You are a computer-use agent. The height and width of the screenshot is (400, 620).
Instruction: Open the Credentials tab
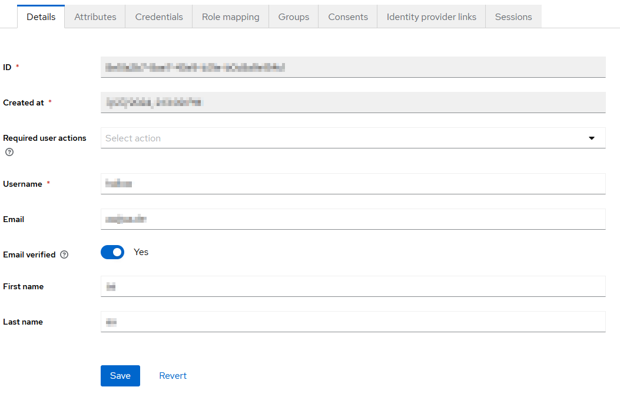click(x=159, y=17)
